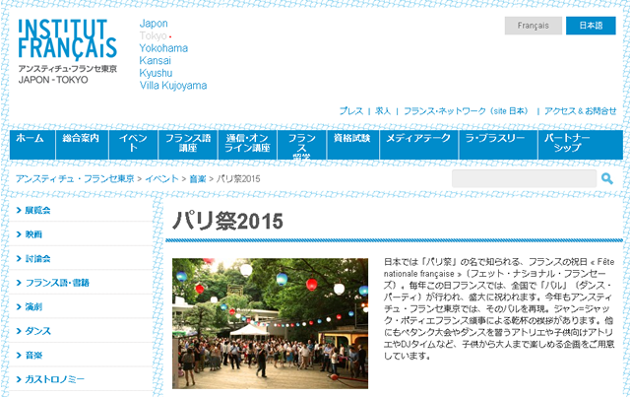The height and width of the screenshot is (397, 630).
Task: Click the パリ祭2015 page heading
Action: point(227,221)
